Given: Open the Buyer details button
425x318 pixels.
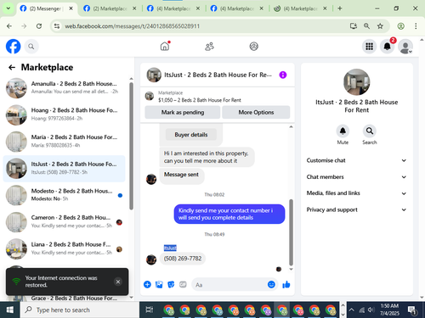Looking at the screenshot, I should (191, 135).
